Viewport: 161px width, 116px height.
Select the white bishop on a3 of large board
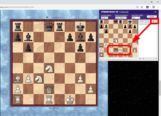click(18, 78)
